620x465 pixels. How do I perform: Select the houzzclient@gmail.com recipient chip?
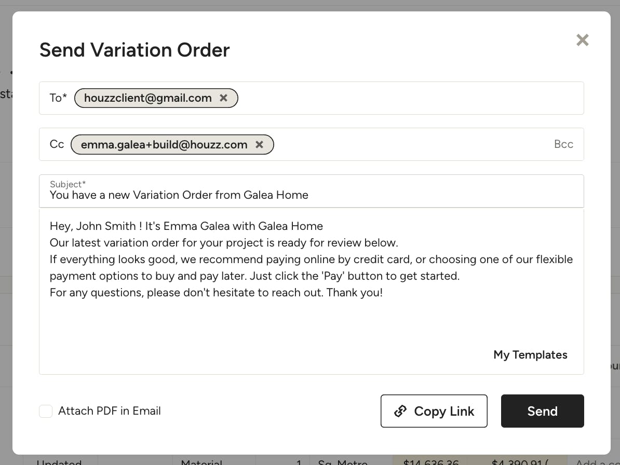tap(147, 98)
